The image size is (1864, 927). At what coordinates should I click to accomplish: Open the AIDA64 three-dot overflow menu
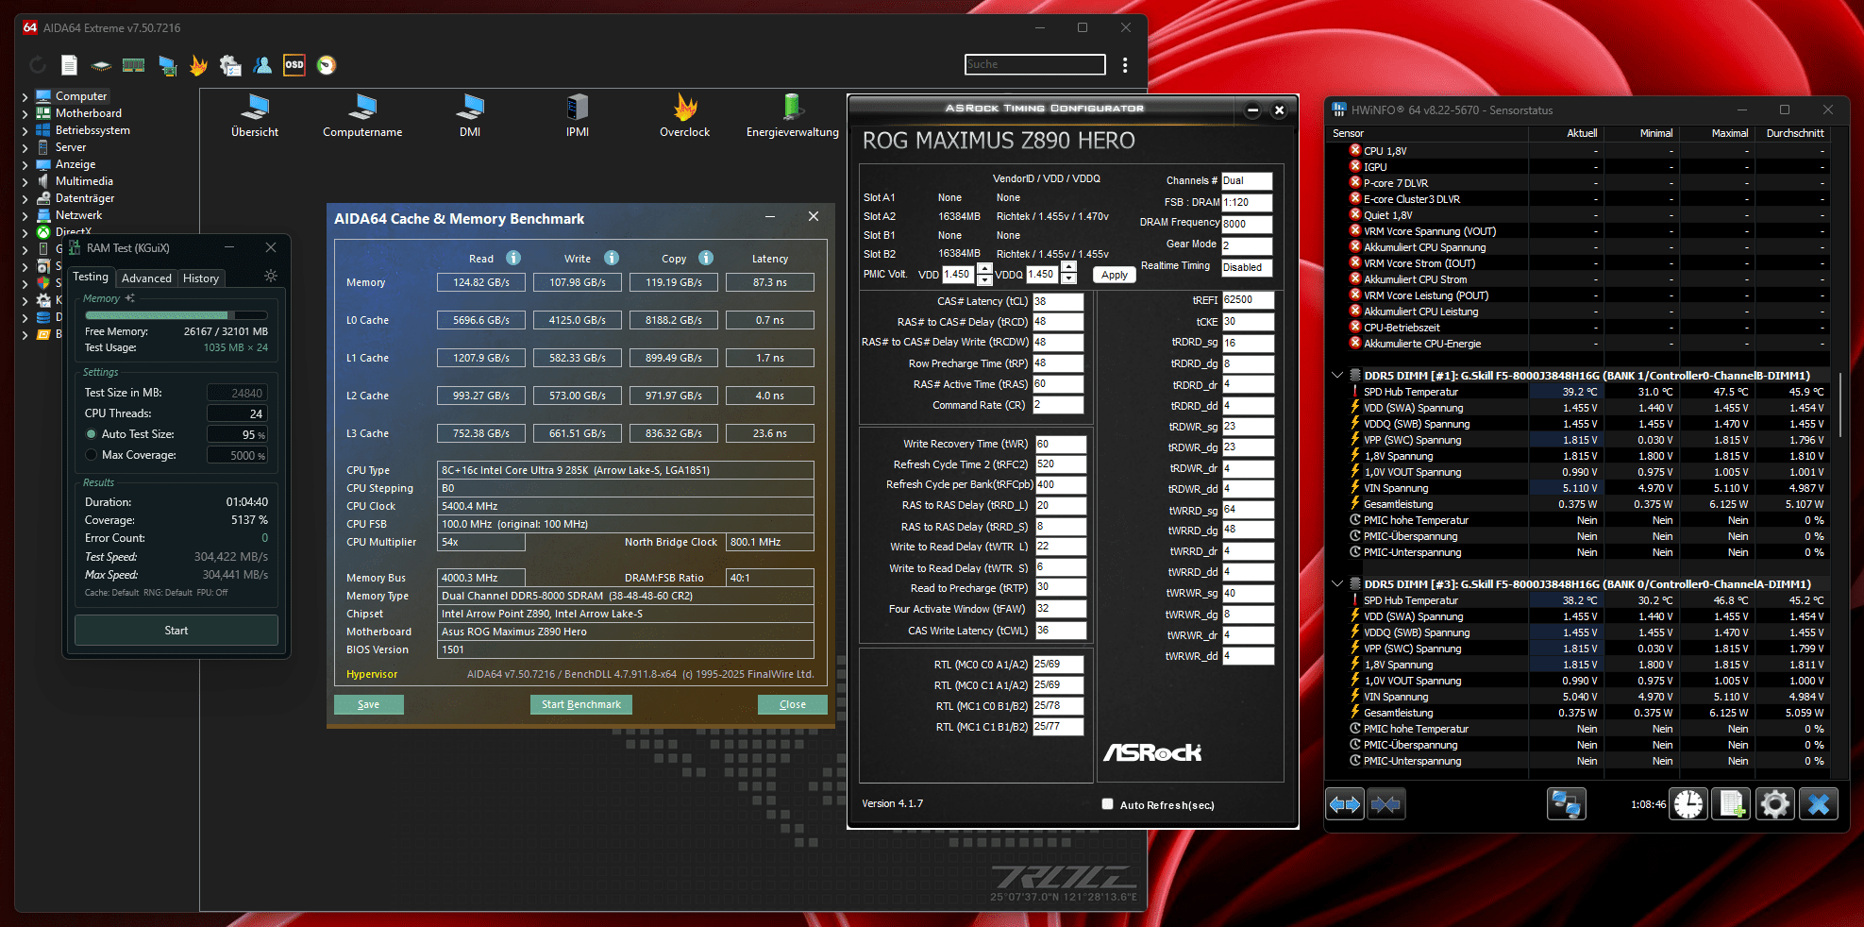tap(1125, 65)
